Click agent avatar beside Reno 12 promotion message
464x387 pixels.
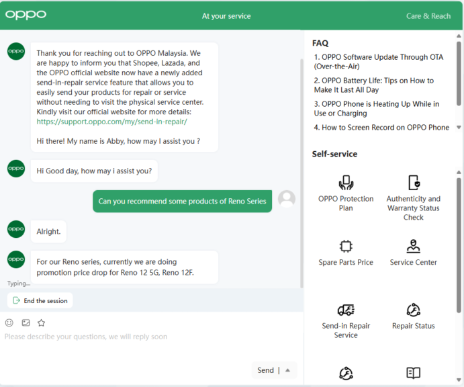pos(16,259)
